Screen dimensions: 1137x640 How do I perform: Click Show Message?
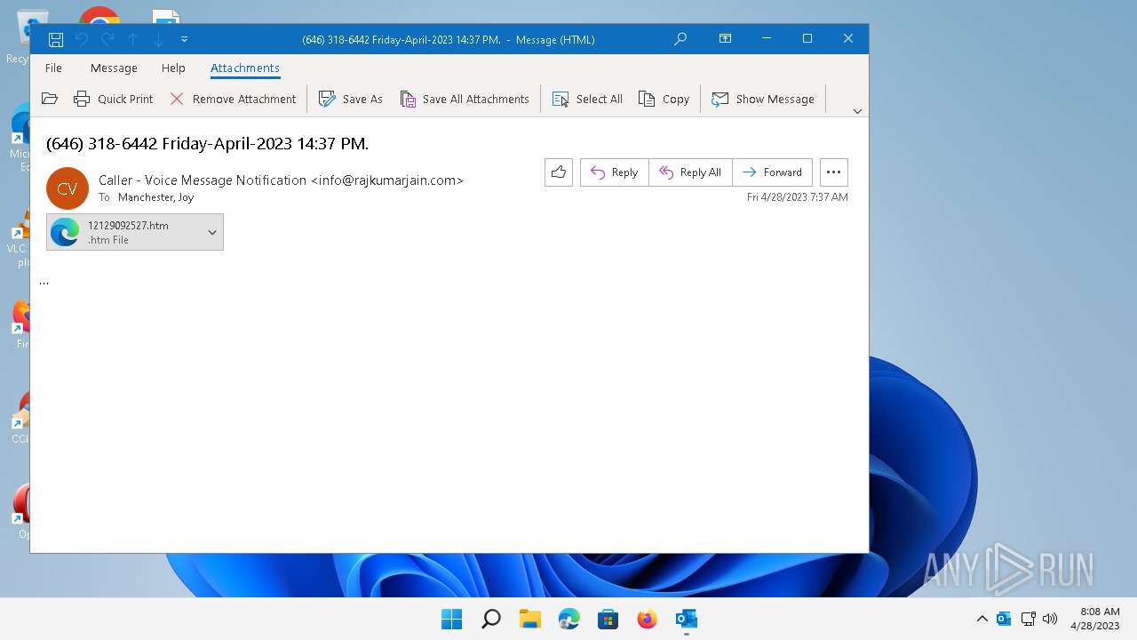pos(763,99)
